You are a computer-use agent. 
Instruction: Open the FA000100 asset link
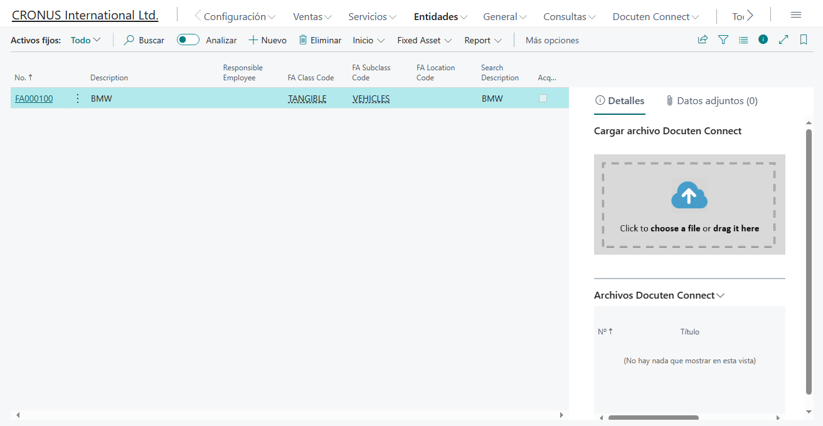[x=34, y=99]
